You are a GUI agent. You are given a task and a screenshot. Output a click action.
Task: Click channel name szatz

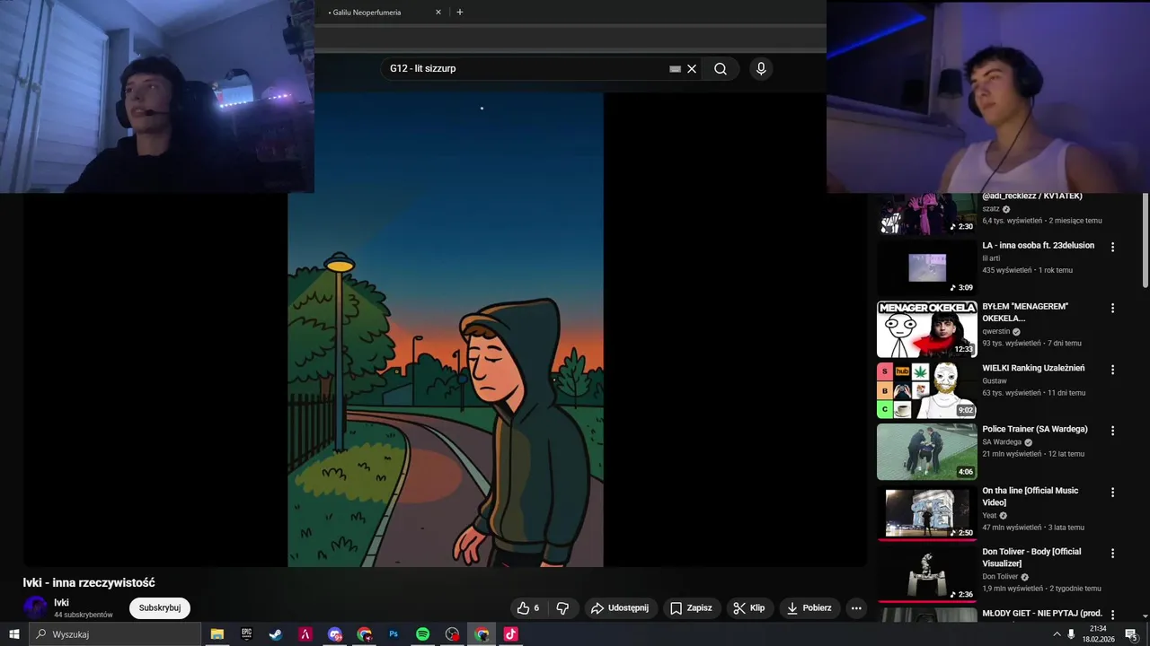click(x=991, y=209)
